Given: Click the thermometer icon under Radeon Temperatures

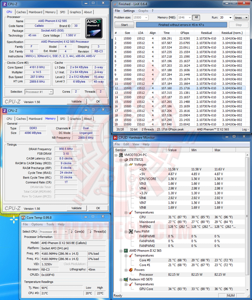Looking at the screenshot, I should [x=131, y=284].
